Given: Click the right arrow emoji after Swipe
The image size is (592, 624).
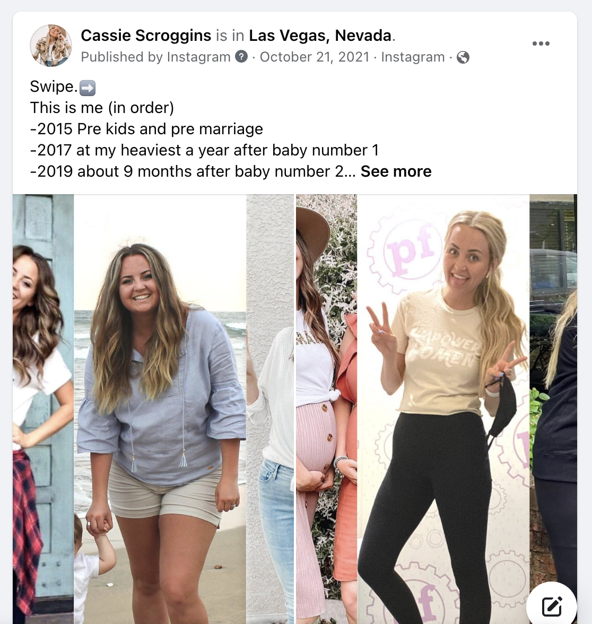Looking at the screenshot, I should pos(88,88).
